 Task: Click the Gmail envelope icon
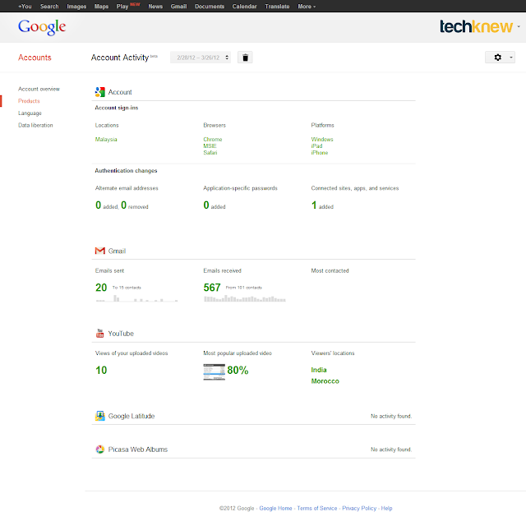(99, 251)
